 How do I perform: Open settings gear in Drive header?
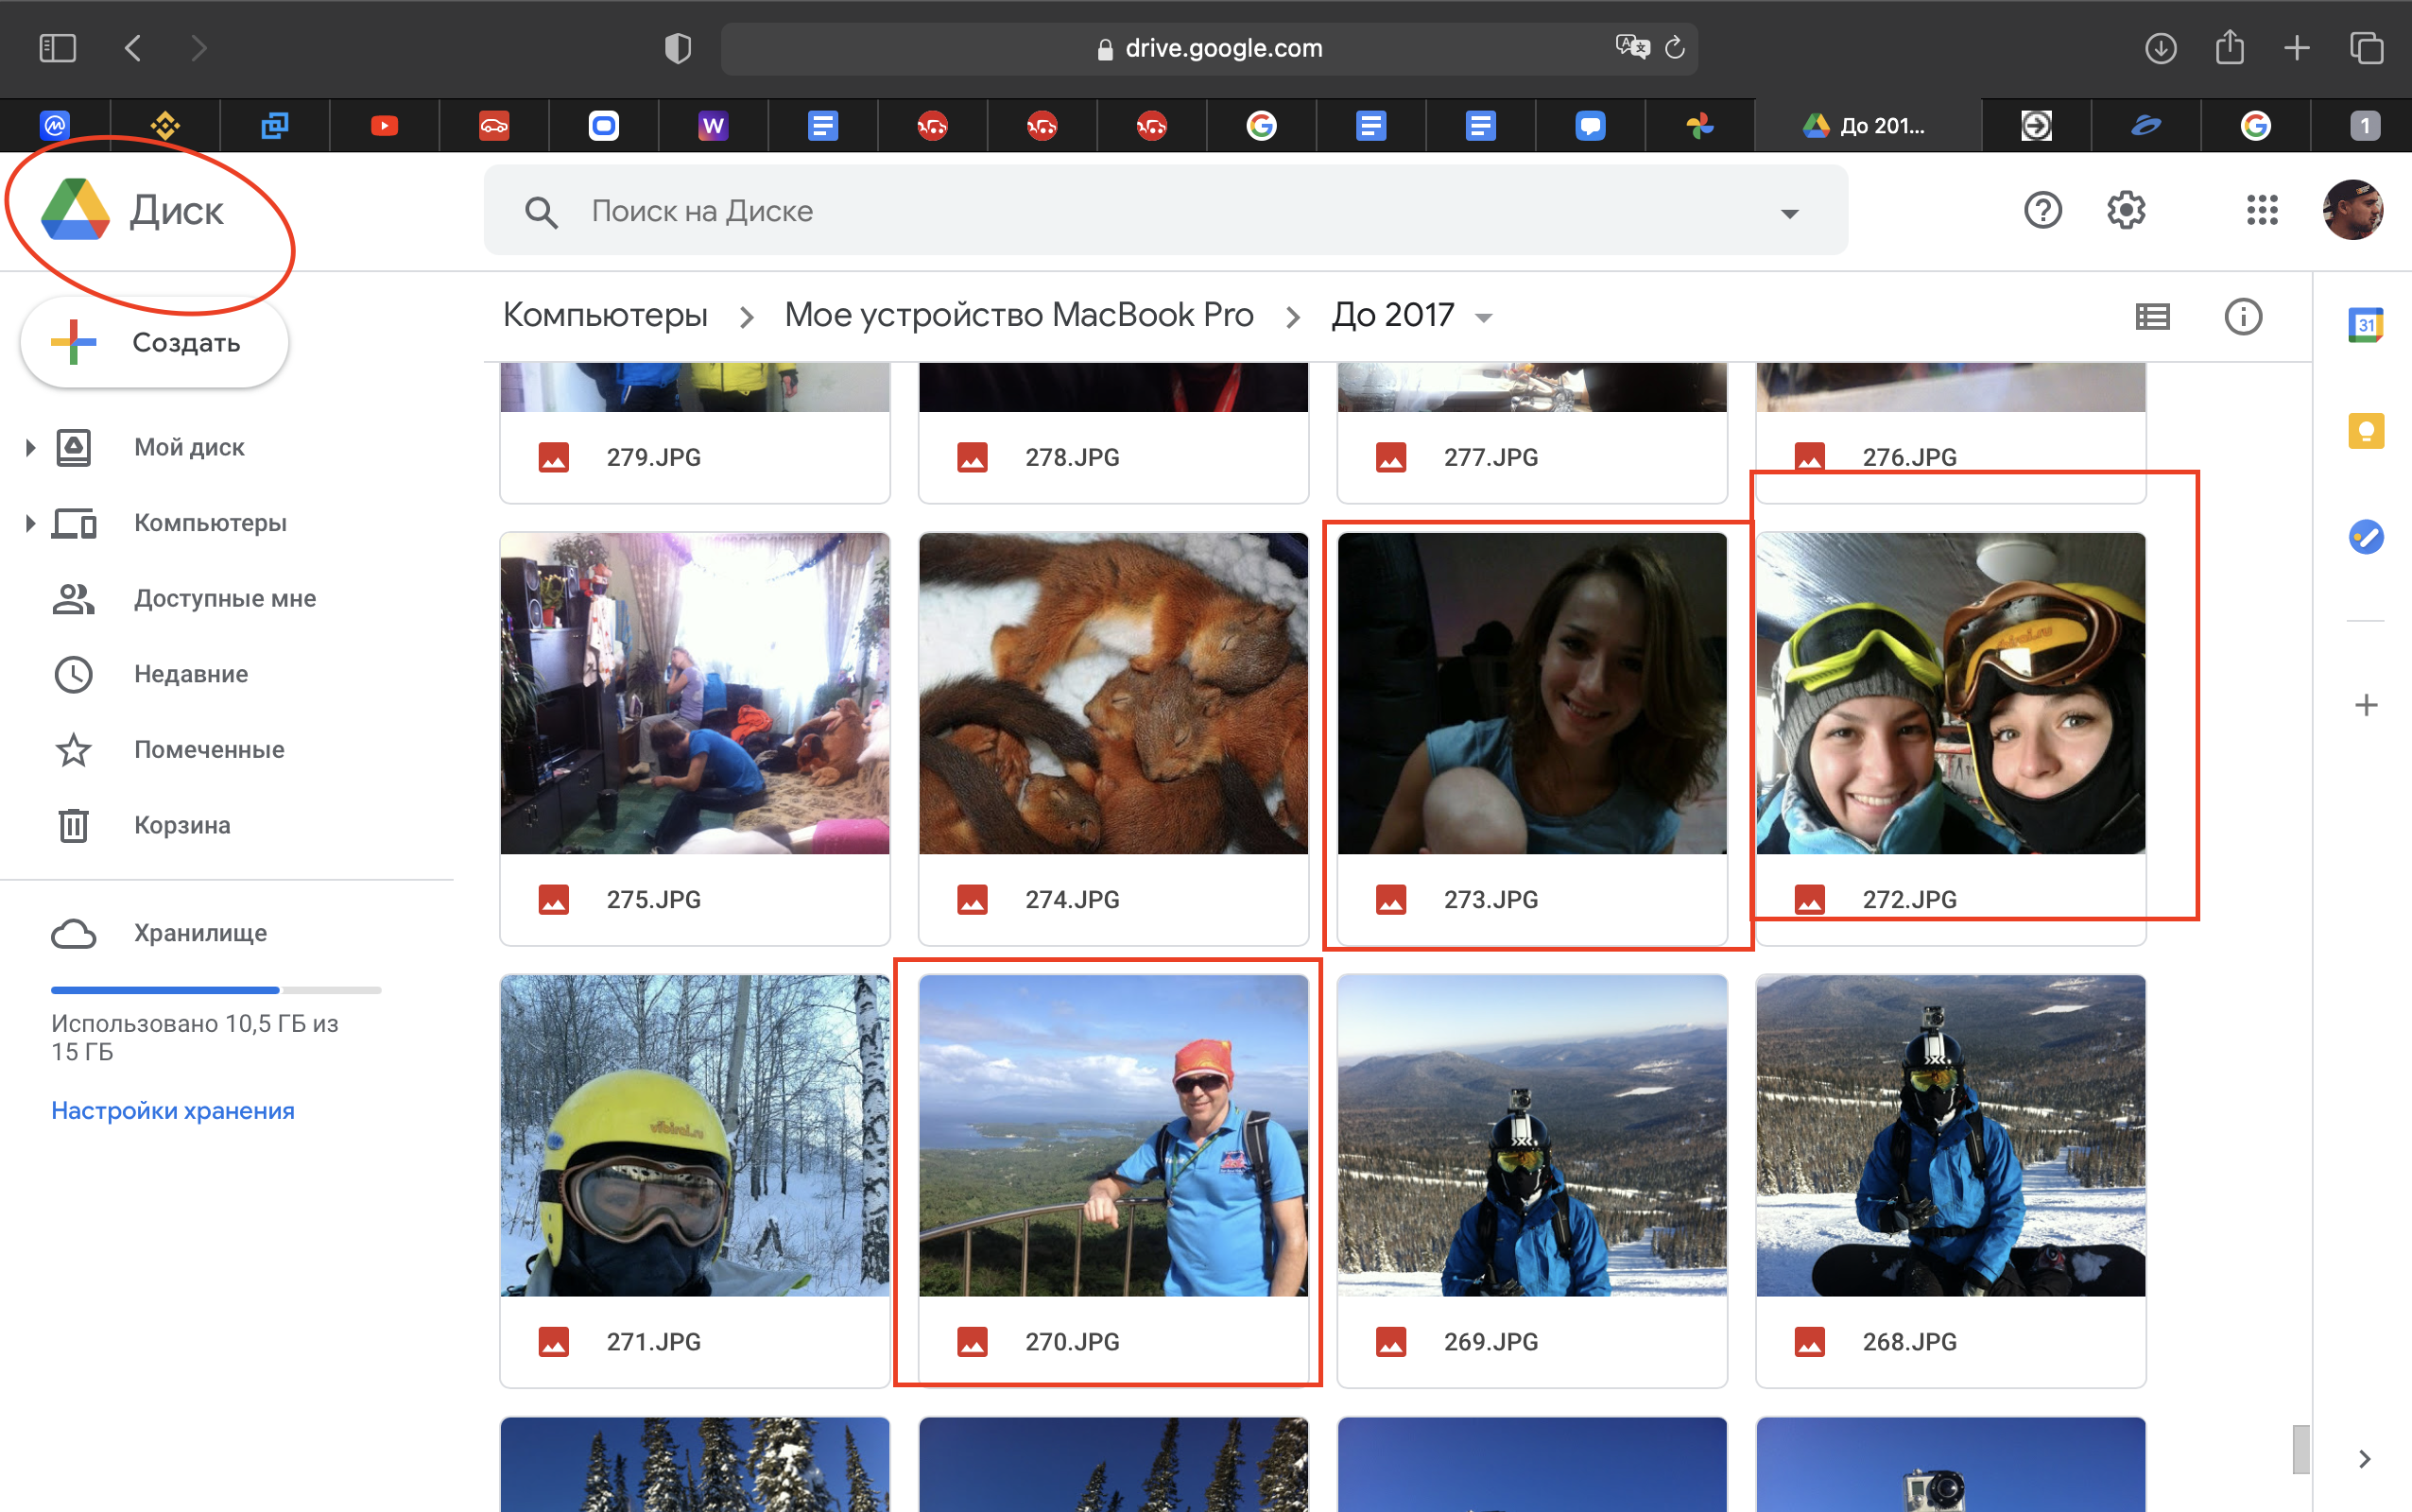(2126, 211)
